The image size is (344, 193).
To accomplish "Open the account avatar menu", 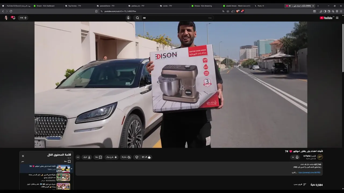I will [x=6, y=18].
